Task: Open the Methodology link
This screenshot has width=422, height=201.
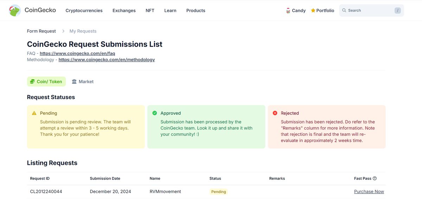Action: 107,60
